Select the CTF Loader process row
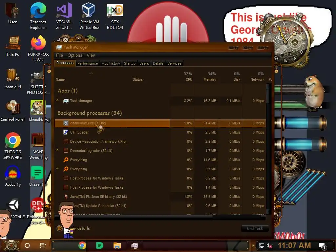 160,133
